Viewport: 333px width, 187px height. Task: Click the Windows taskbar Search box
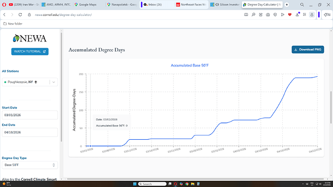coord(153,184)
